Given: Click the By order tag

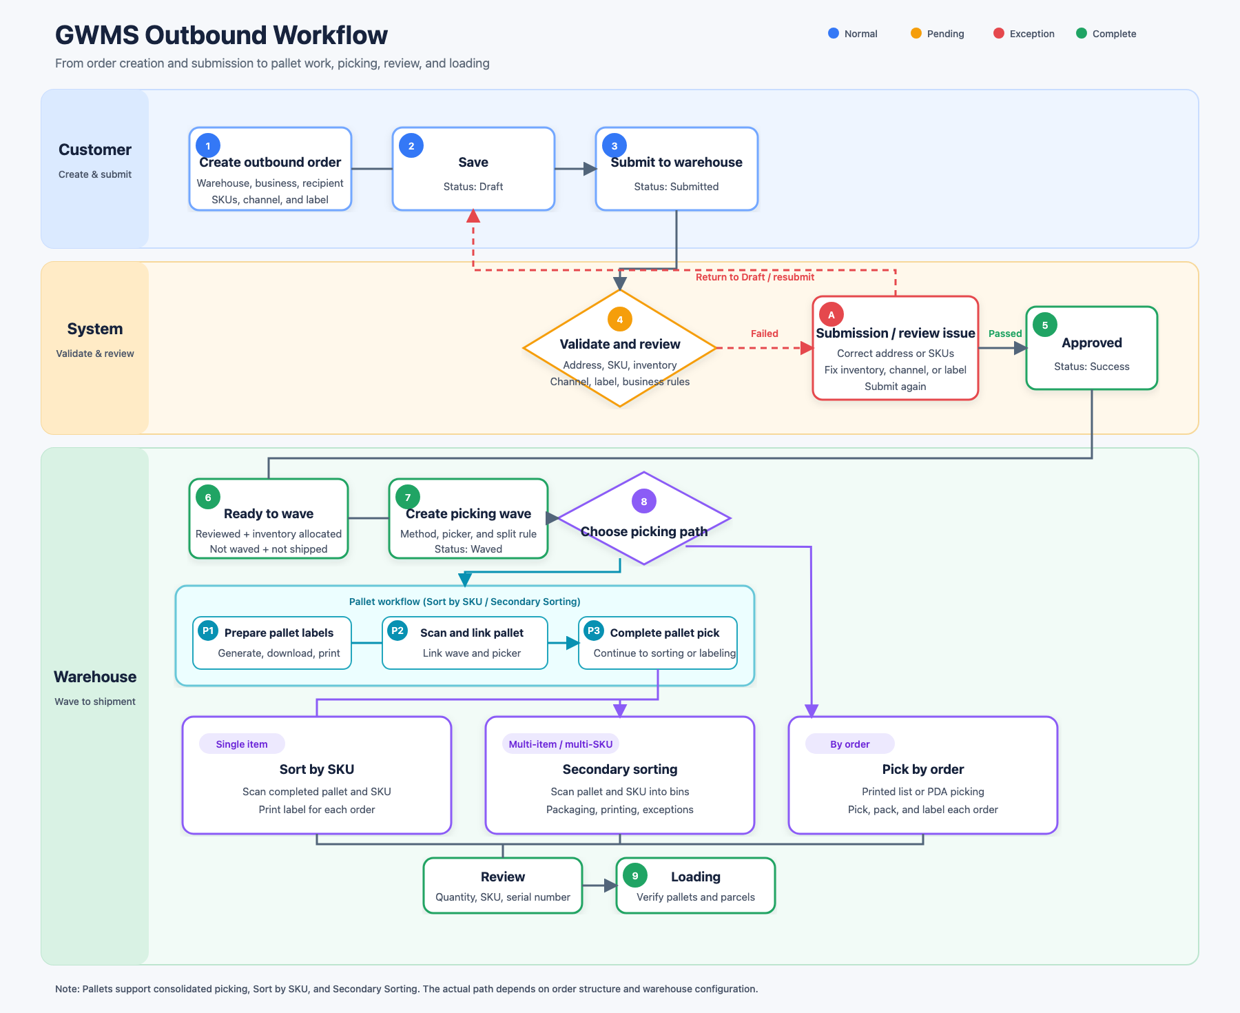Looking at the screenshot, I should (850, 744).
